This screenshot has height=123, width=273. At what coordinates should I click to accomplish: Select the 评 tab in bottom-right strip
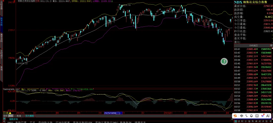tap(263, 121)
